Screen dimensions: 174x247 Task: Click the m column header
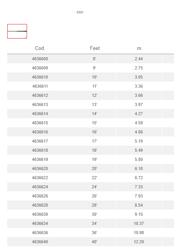[x=139, y=48]
